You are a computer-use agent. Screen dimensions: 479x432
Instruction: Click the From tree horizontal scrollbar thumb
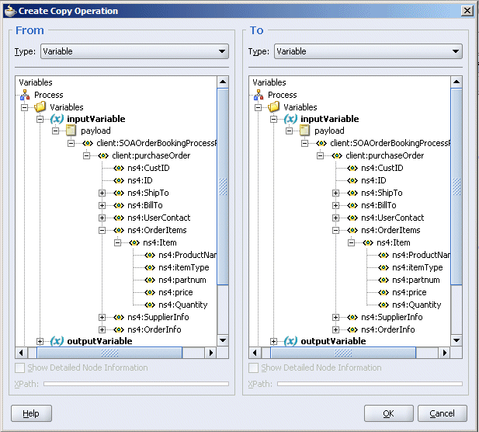click(109, 353)
